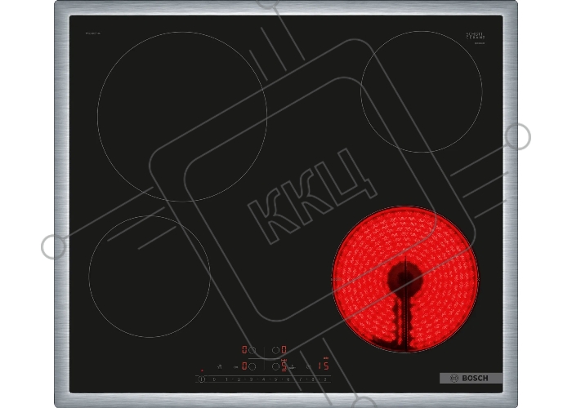Image resolution: width=572 pixels, height=408 pixels.
Task: Tap the timer clock symbol beside the 15
Action: (x=309, y=367)
